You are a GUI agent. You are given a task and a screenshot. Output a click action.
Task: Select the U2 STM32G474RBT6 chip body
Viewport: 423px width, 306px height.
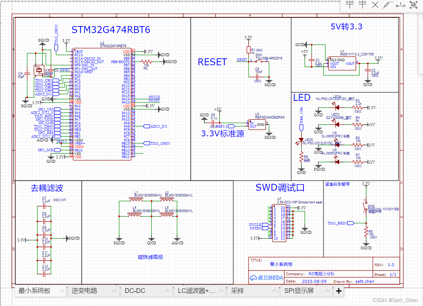pyautogui.click(x=102, y=104)
